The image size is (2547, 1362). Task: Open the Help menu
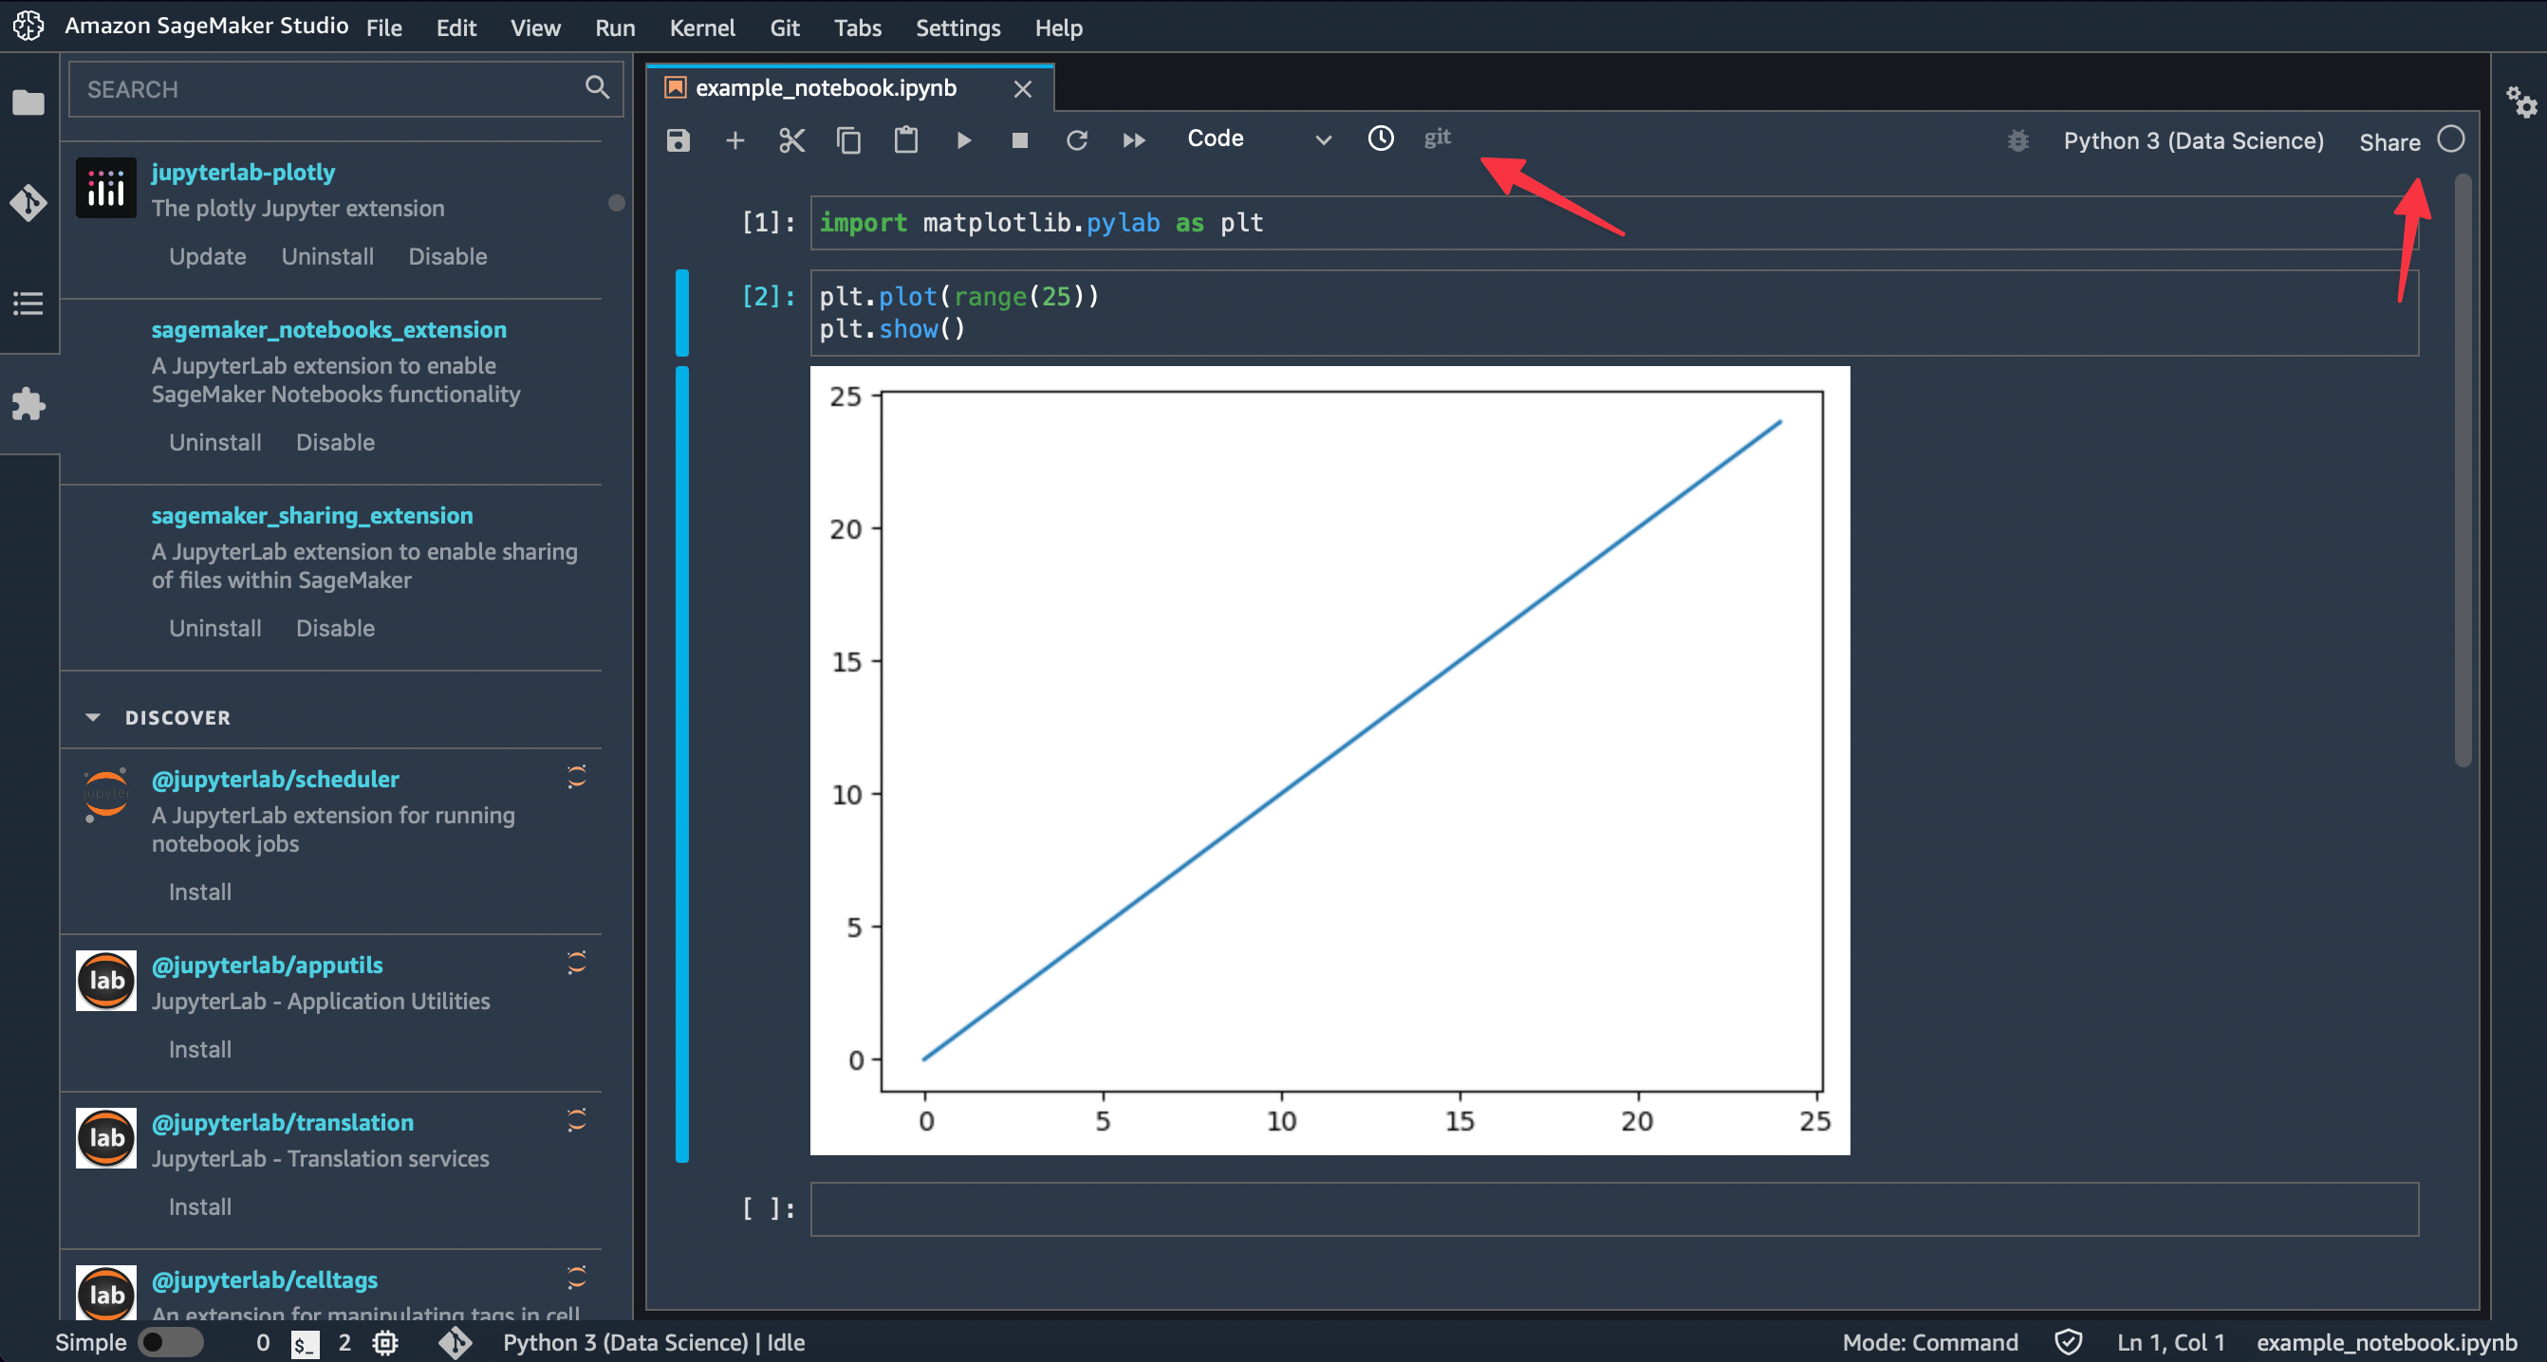click(1058, 28)
